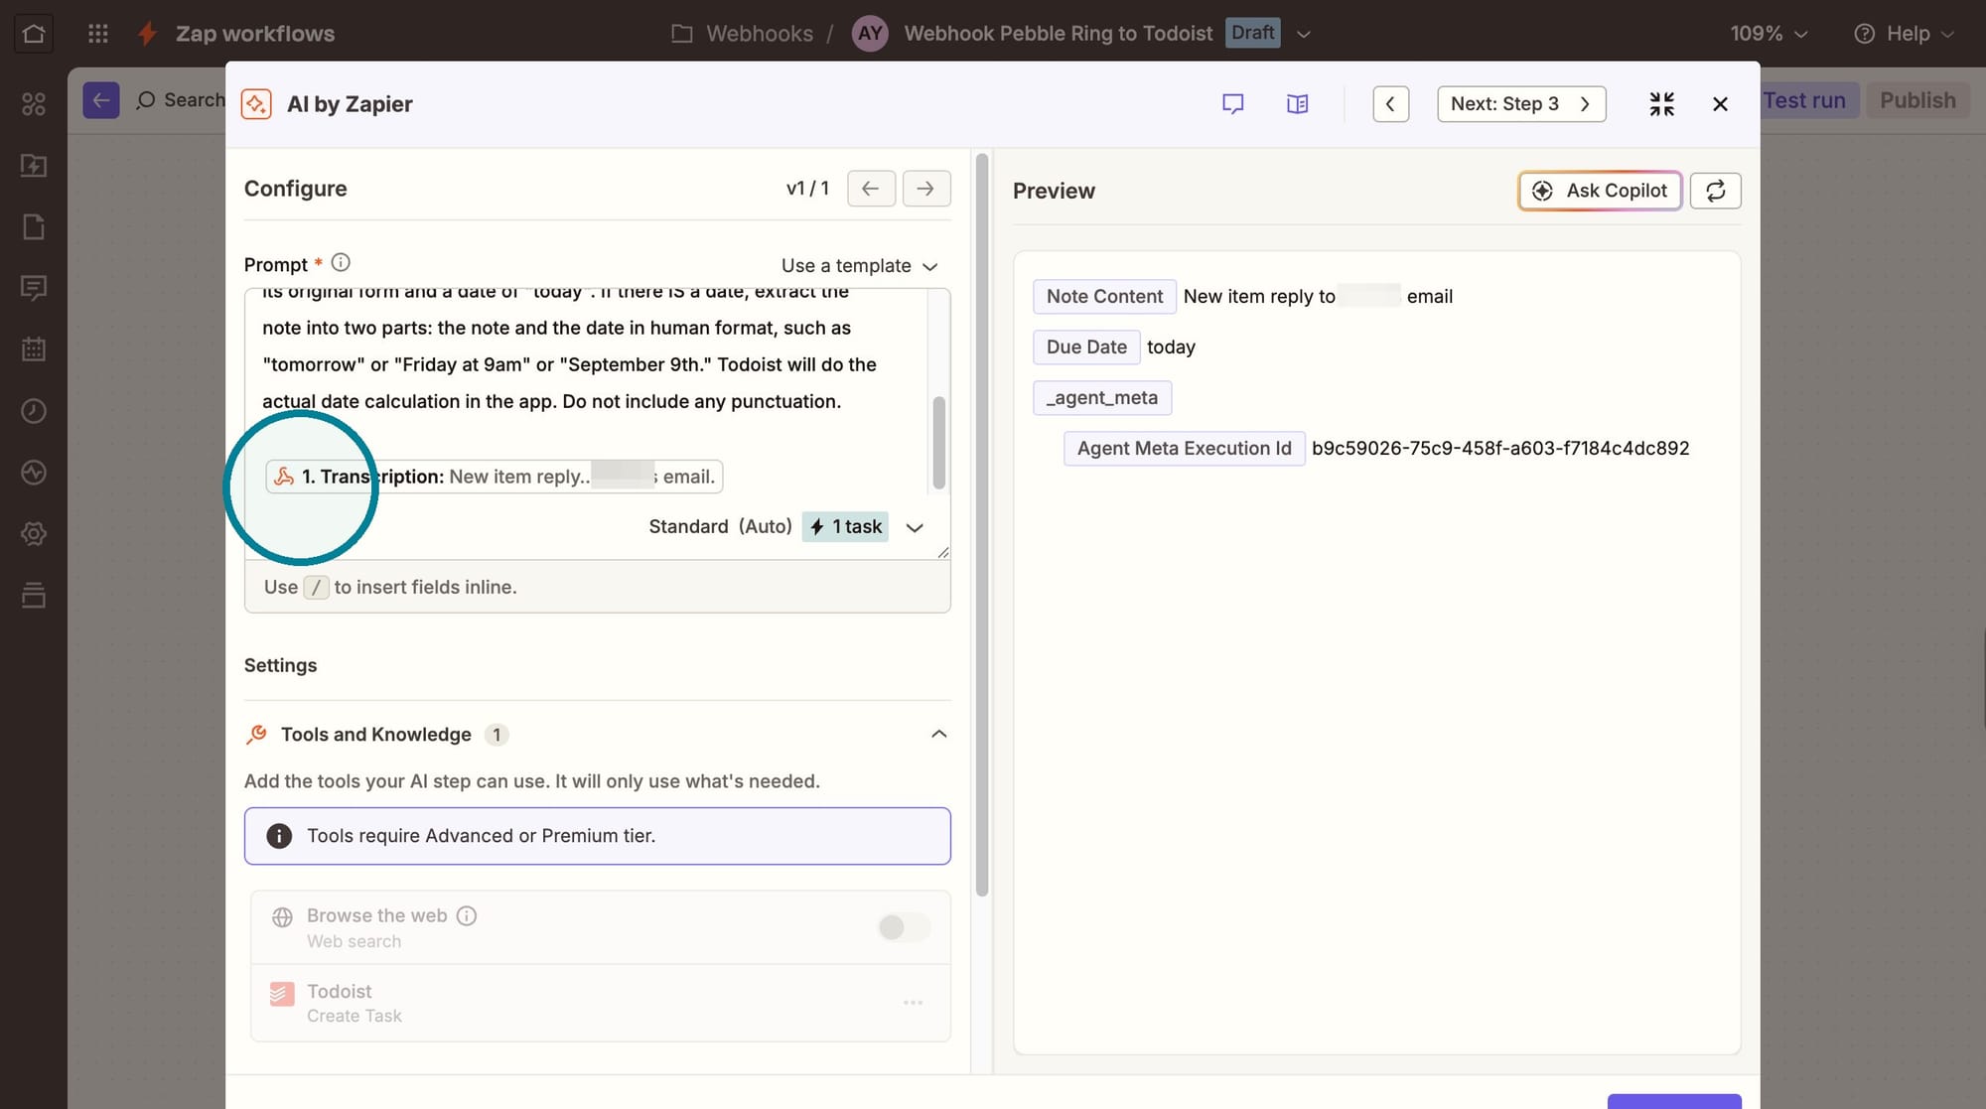Click the Publish button

pos(1917,100)
